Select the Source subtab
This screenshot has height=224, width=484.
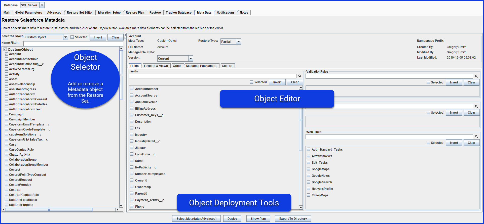click(x=227, y=66)
